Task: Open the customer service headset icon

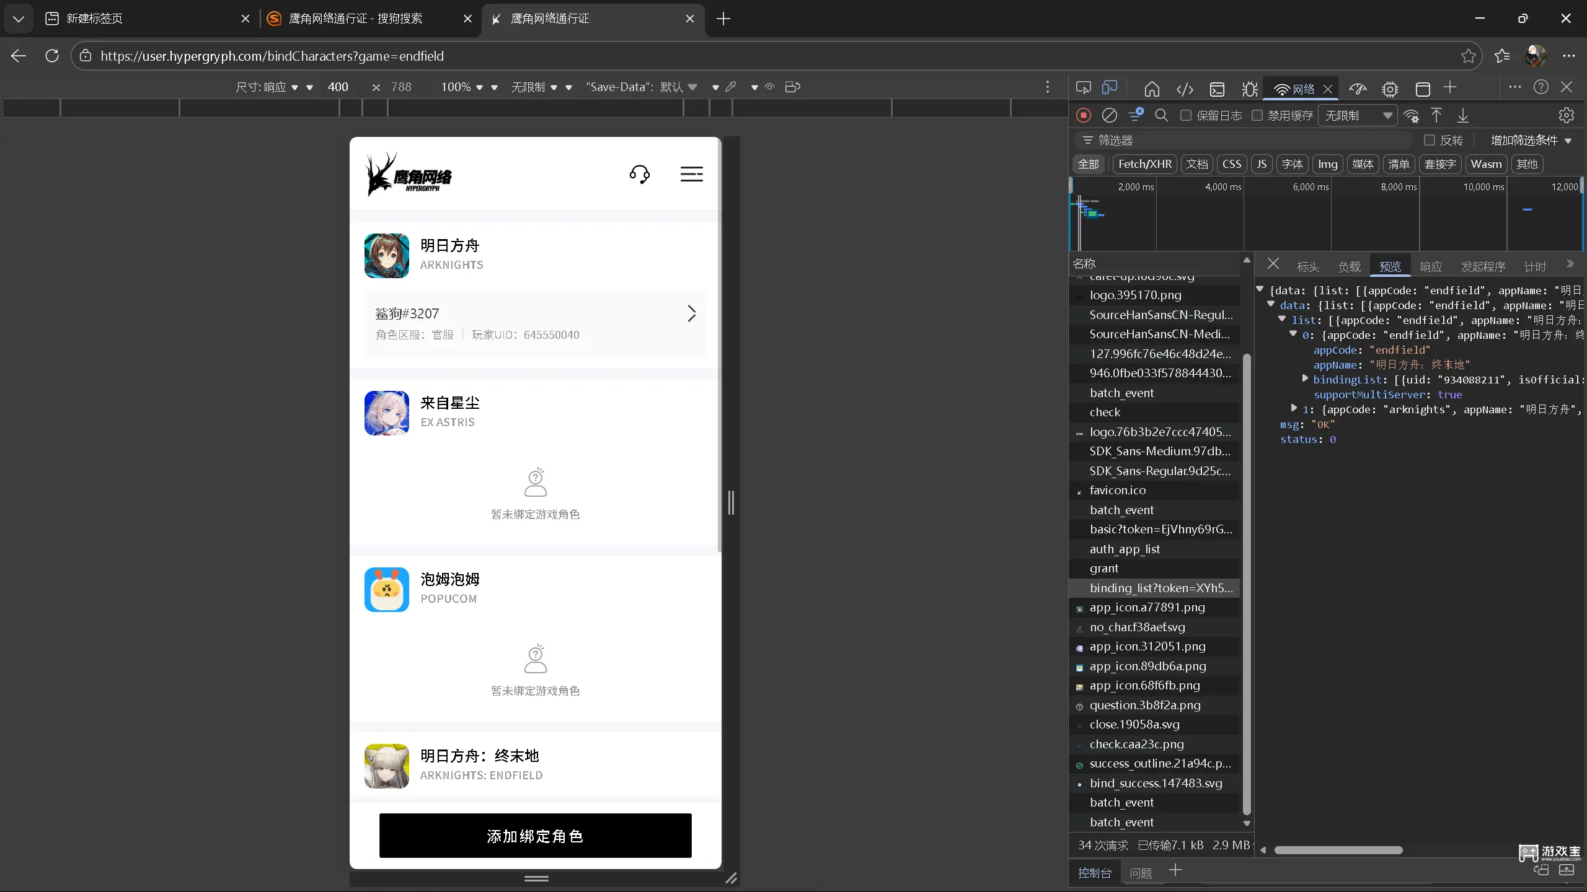Action: tap(639, 174)
